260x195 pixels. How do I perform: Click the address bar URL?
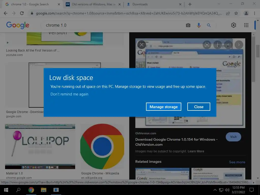click(129, 13)
